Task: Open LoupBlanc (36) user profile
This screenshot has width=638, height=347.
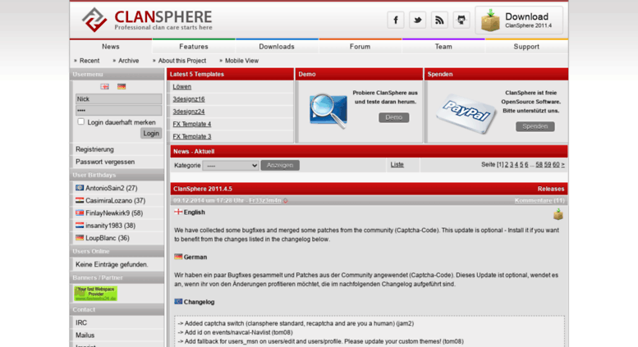Action: 108,238
